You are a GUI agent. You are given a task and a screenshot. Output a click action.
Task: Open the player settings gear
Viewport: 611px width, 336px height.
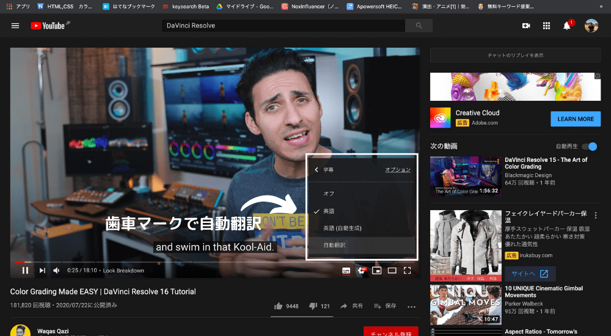coord(362,270)
